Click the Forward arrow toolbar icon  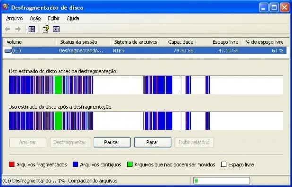(18, 29)
